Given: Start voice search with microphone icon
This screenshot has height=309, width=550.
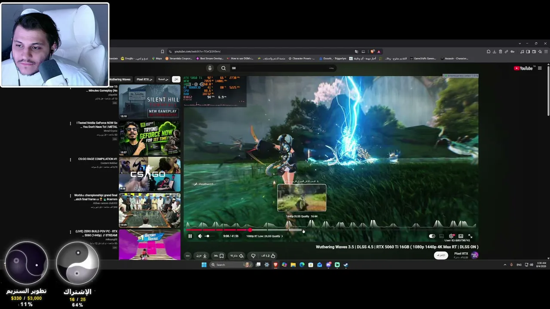Looking at the screenshot, I should (x=210, y=68).
